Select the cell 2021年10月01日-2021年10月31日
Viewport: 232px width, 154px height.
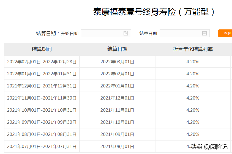(42, 110)
